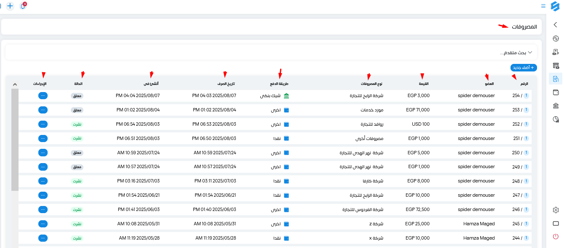Open the point-of-sale register icon in the sidebar
564x248 pixels.
[556, 52]
